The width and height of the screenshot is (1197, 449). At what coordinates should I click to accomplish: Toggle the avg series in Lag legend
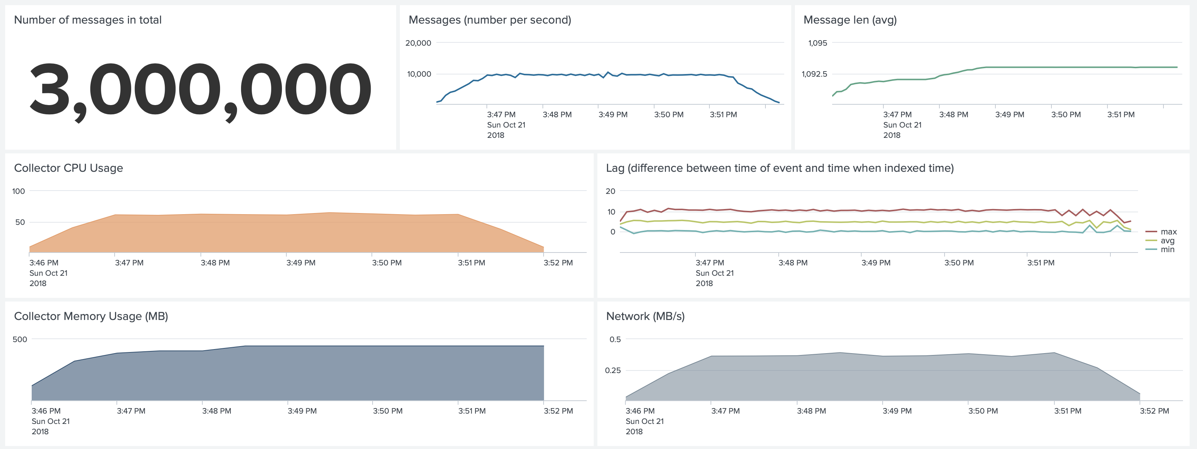tap(1160, 240)
